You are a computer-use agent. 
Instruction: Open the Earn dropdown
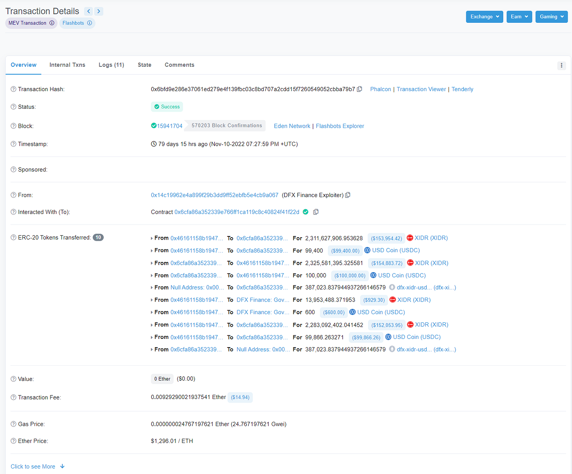pos(519,16)
